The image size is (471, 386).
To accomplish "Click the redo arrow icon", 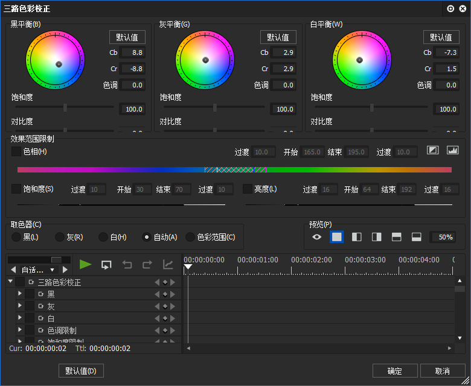I will (x=147, y=265).
